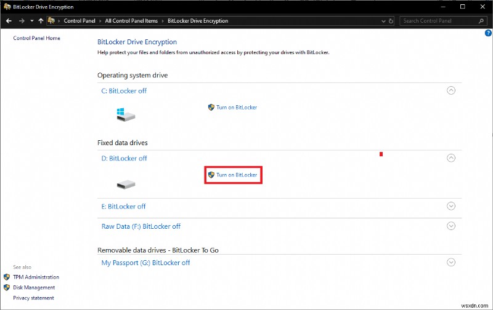Viewport: 493px width, 310px height.
Task: Open TPM Administration link
Action: click(x=36, y=277)
